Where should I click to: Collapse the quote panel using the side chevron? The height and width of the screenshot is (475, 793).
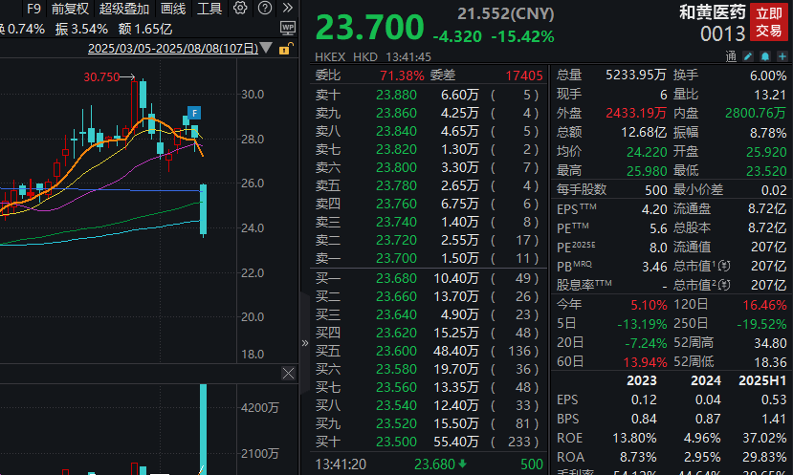(x=305, y=343)
